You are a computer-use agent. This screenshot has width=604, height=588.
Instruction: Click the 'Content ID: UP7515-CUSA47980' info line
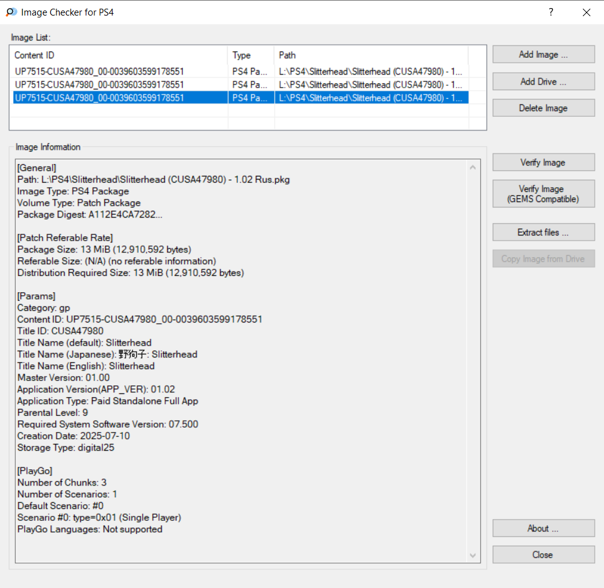[140, 319]
